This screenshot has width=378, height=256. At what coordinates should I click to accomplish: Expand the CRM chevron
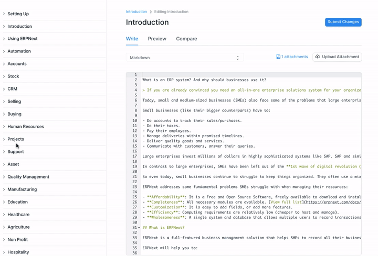[x=4, y=89]
